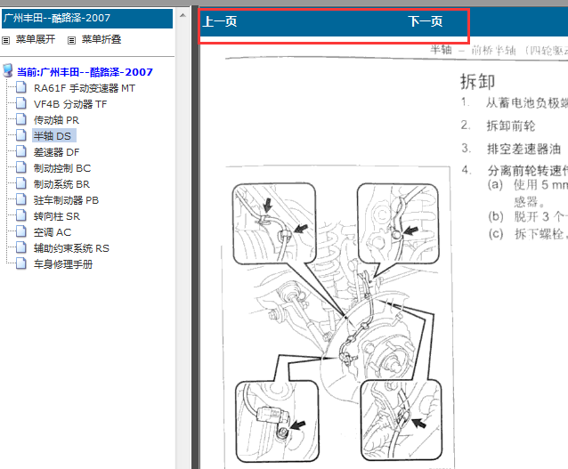Click document icon beside 传动轴 PR
The image size is (568, 469).
pyautogui.click(x=21, y=119)
